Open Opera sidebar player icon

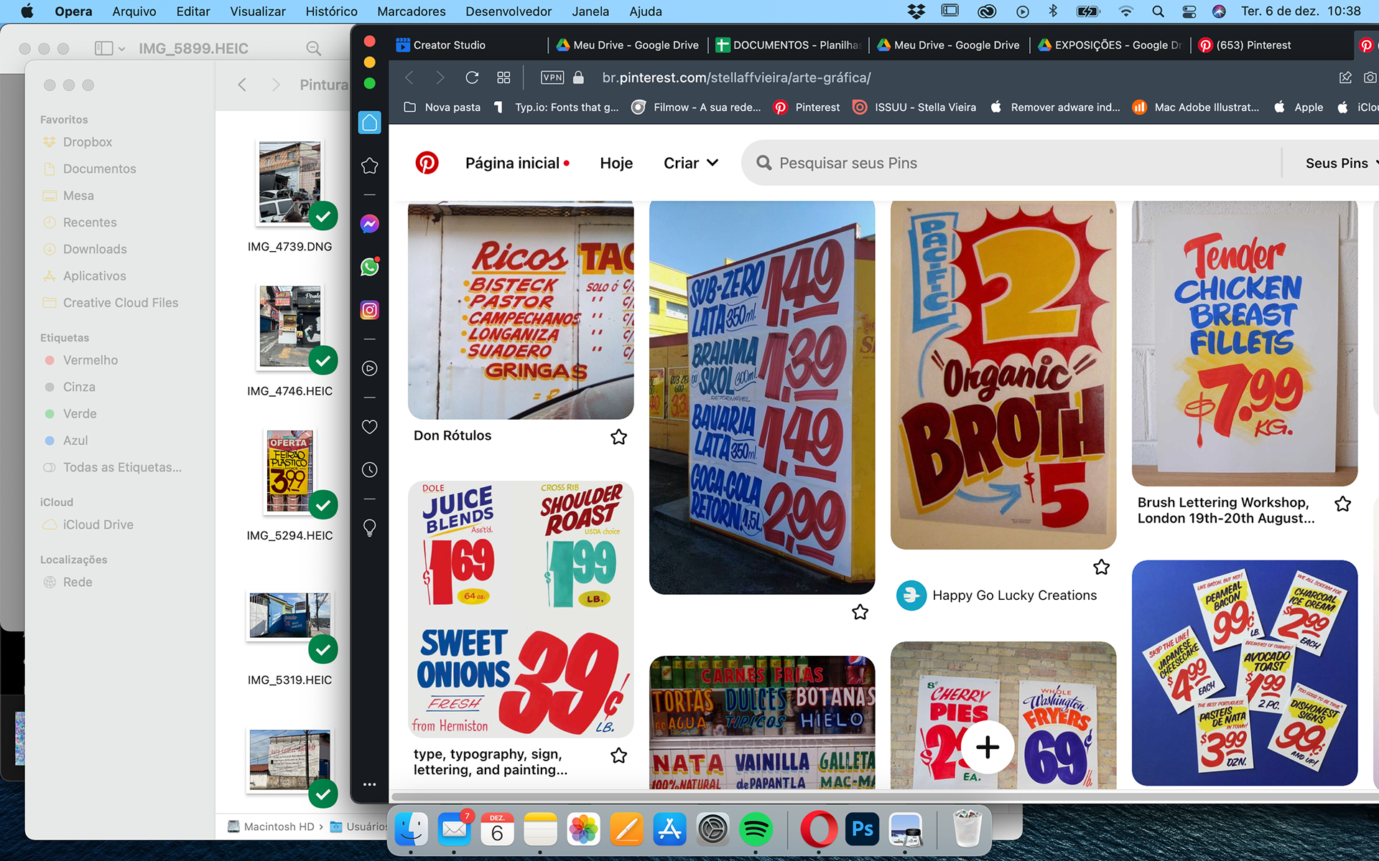[x=369, y=369]
